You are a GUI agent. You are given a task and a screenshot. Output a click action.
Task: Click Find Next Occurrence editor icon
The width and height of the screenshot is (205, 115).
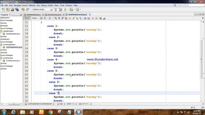62,18
